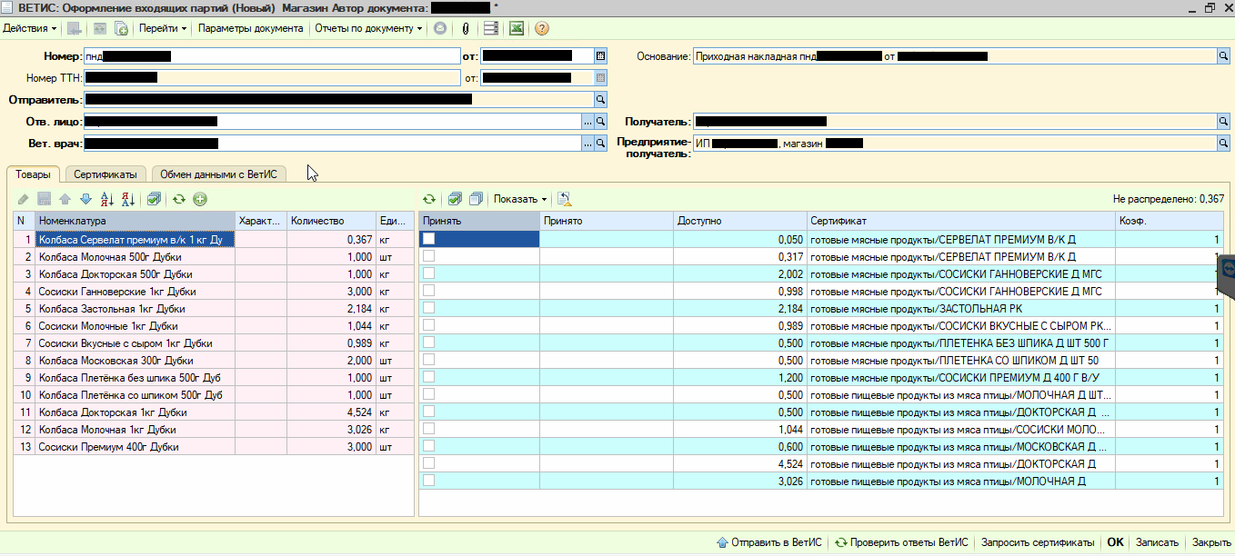Switch to Обмен данными с ВетИС tab
The image size is (1235, 556).
point(218,174)
